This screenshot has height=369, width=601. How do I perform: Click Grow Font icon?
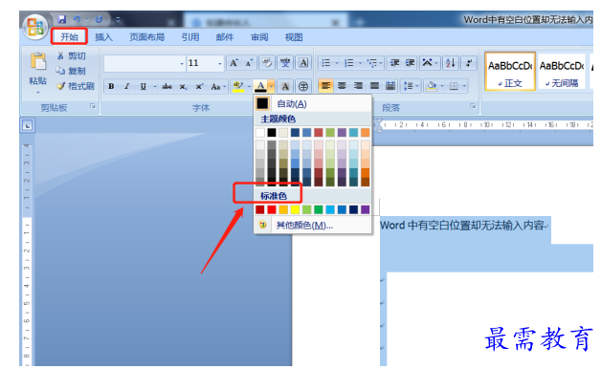tap(234, 63)
